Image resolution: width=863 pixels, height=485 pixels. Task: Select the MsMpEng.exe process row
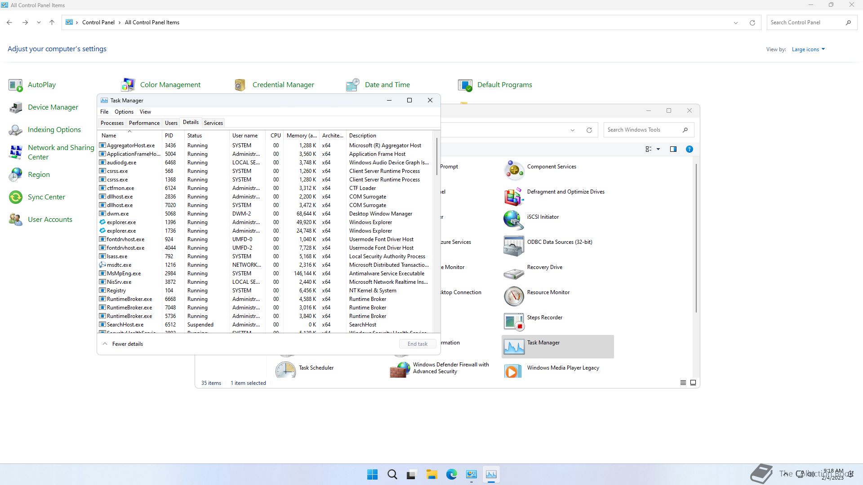pos(124,273)
